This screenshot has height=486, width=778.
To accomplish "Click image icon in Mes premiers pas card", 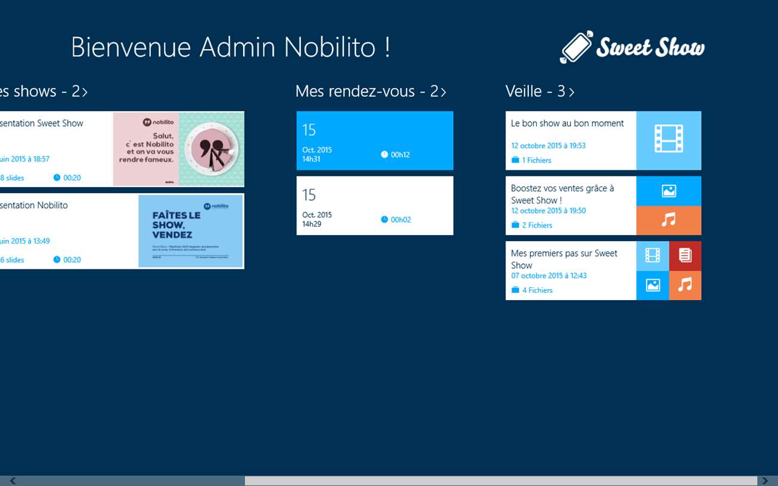I will 653,285.
